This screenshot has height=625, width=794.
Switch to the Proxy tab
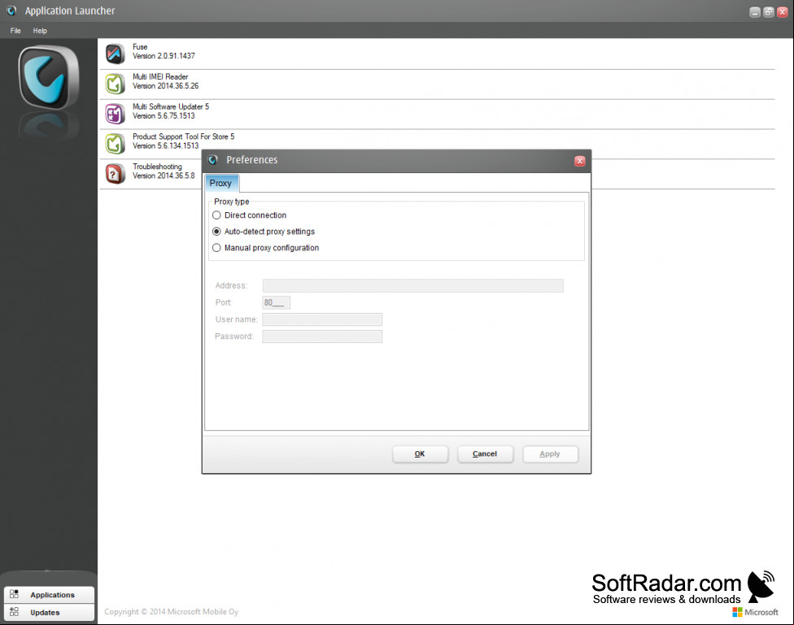pyautogui.click(x=220, y=183)
